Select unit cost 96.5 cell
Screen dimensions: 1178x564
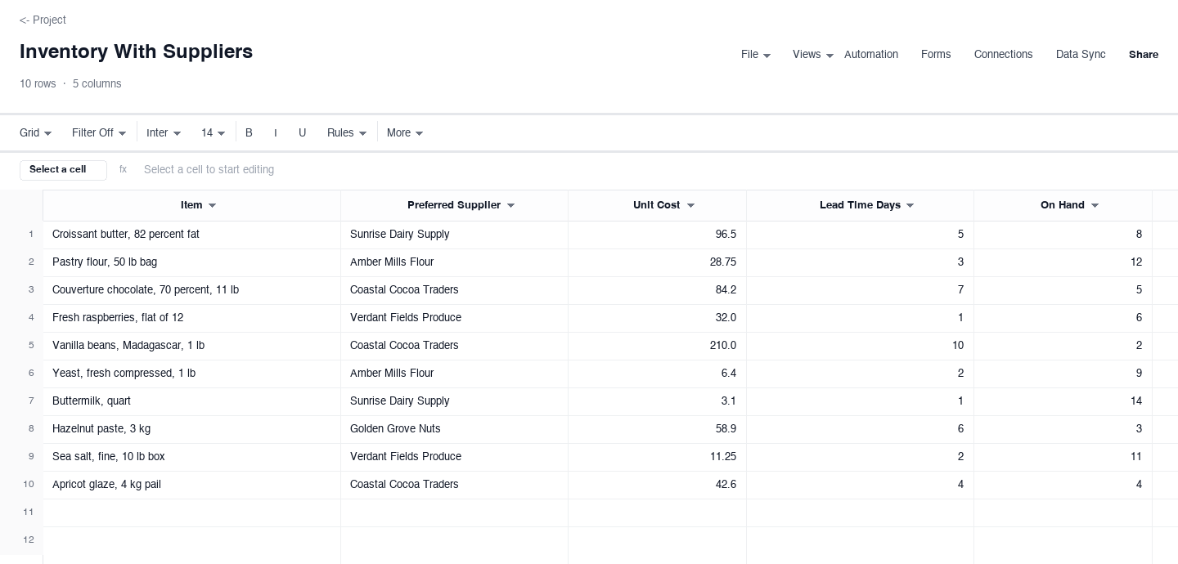[657, 235]
